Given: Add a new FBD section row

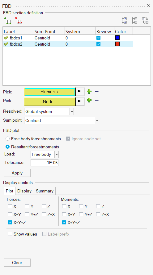Looking at the screenshot, I should coord(7,21).
